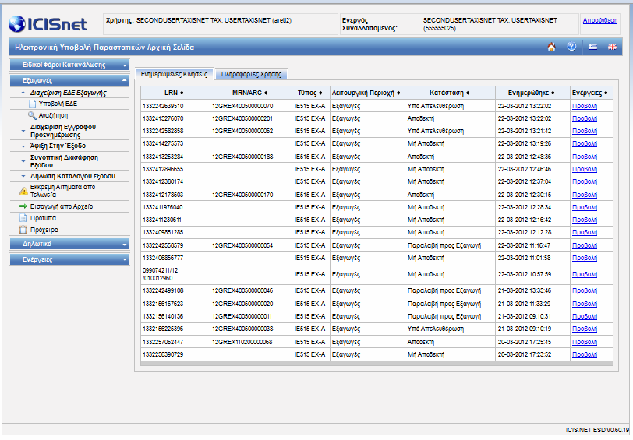Click timestamp 21-03-2012 13:35:46
The image size is (633, 440).
tap(525, 291)
